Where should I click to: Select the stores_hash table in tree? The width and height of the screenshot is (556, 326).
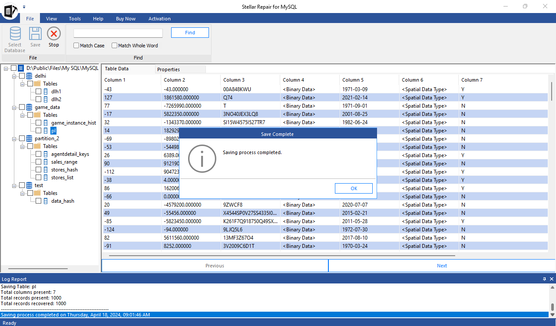pos(64,170)
